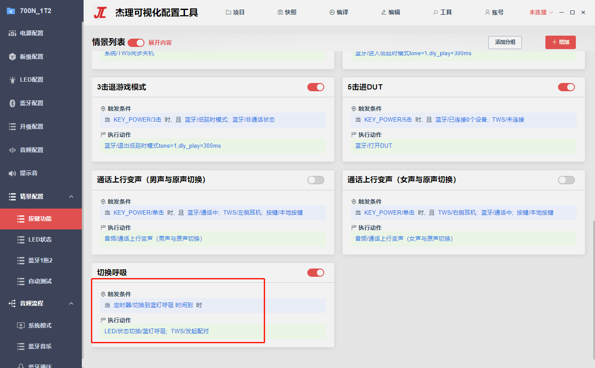Open the 账号 menu

[x=494, y=12]
